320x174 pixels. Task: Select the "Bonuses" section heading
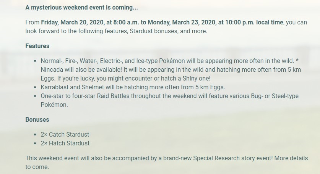click(x=37, y=119)
